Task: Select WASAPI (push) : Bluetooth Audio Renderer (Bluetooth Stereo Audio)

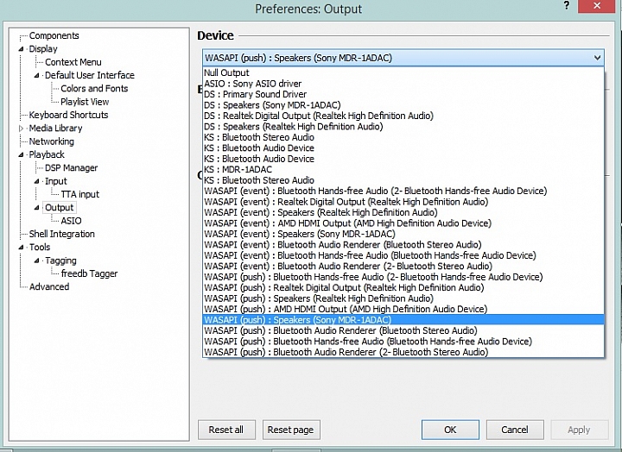Action: [x=403, y=330]
